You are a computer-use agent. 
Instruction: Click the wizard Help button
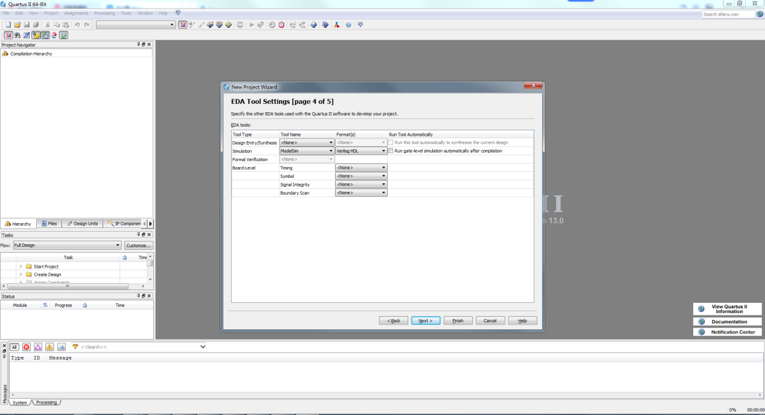point(522,320)
